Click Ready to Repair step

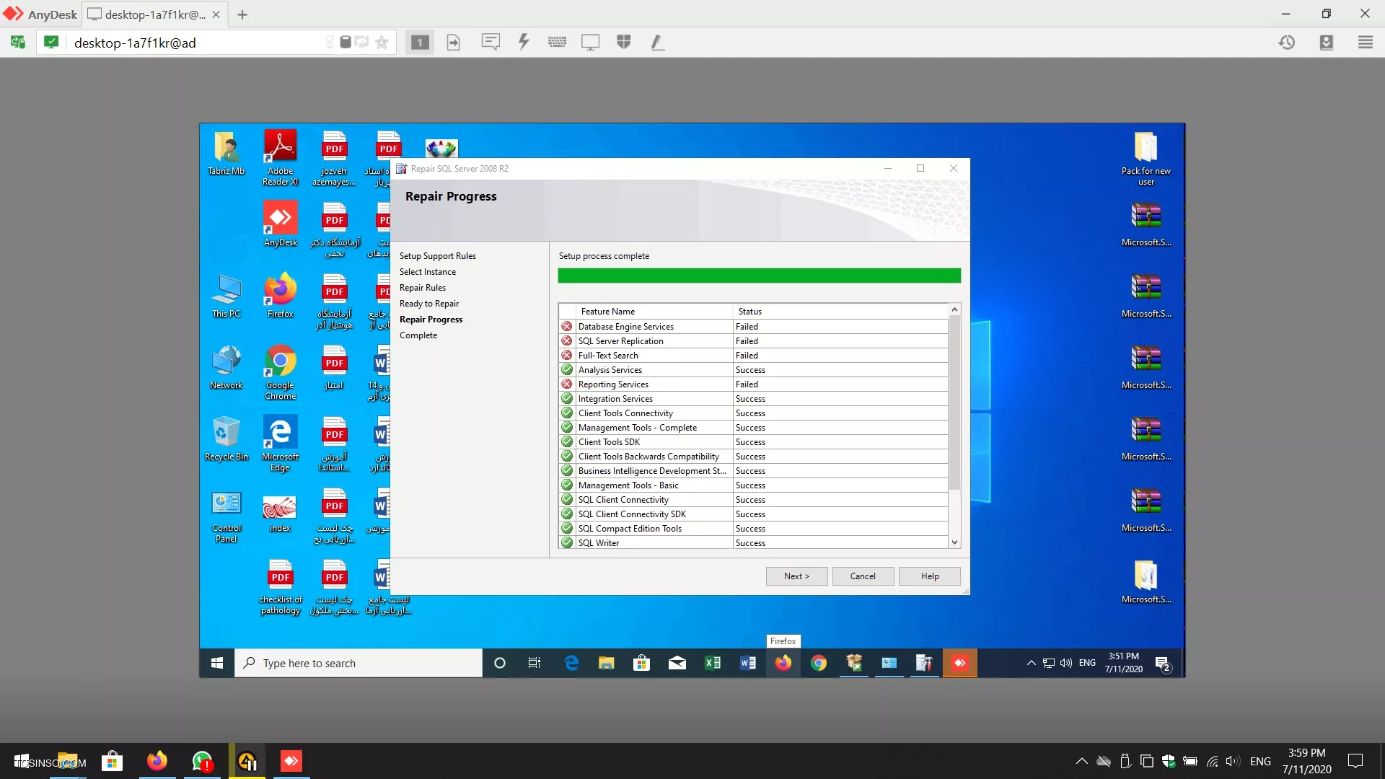point(428,304)
